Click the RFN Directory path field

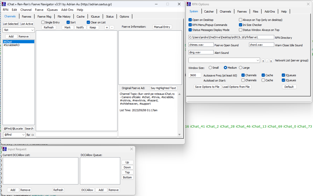click(x=231, y=37)
